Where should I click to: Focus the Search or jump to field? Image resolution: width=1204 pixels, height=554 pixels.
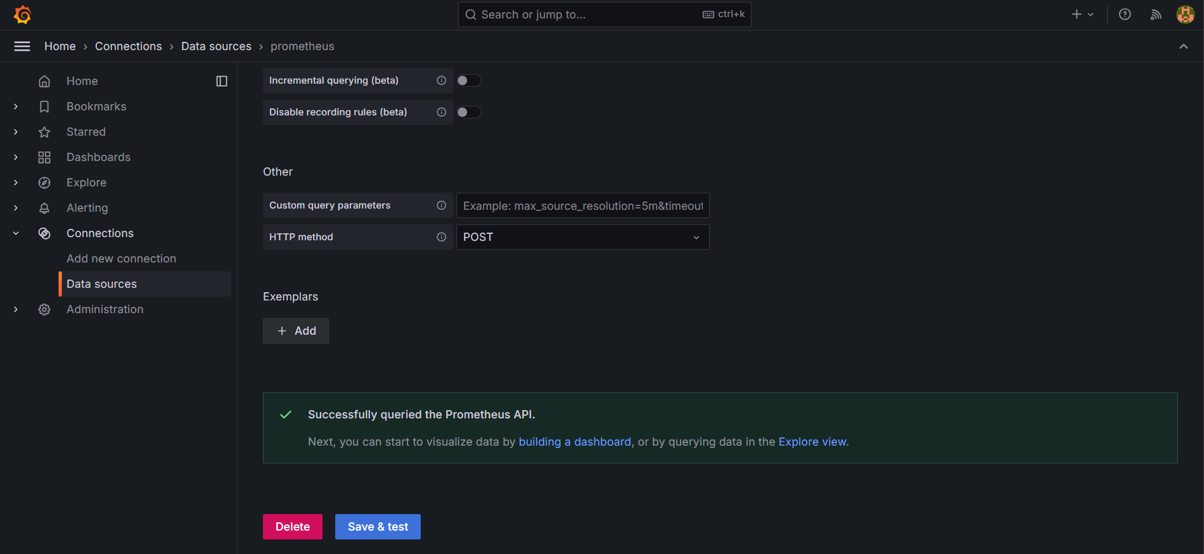[x=605, y=15]
